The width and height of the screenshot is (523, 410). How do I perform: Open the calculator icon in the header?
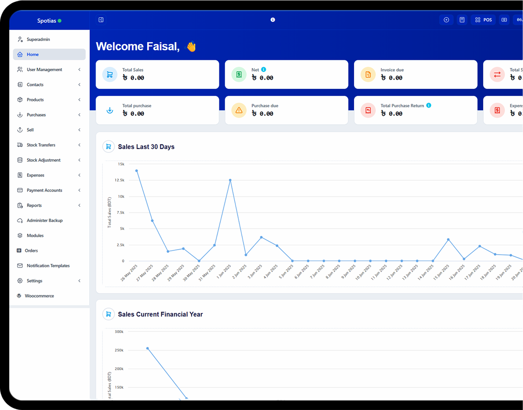tap(462, 20)
